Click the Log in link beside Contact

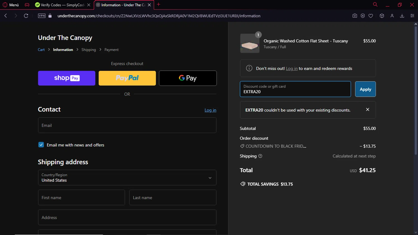click(x=210, y=110)
